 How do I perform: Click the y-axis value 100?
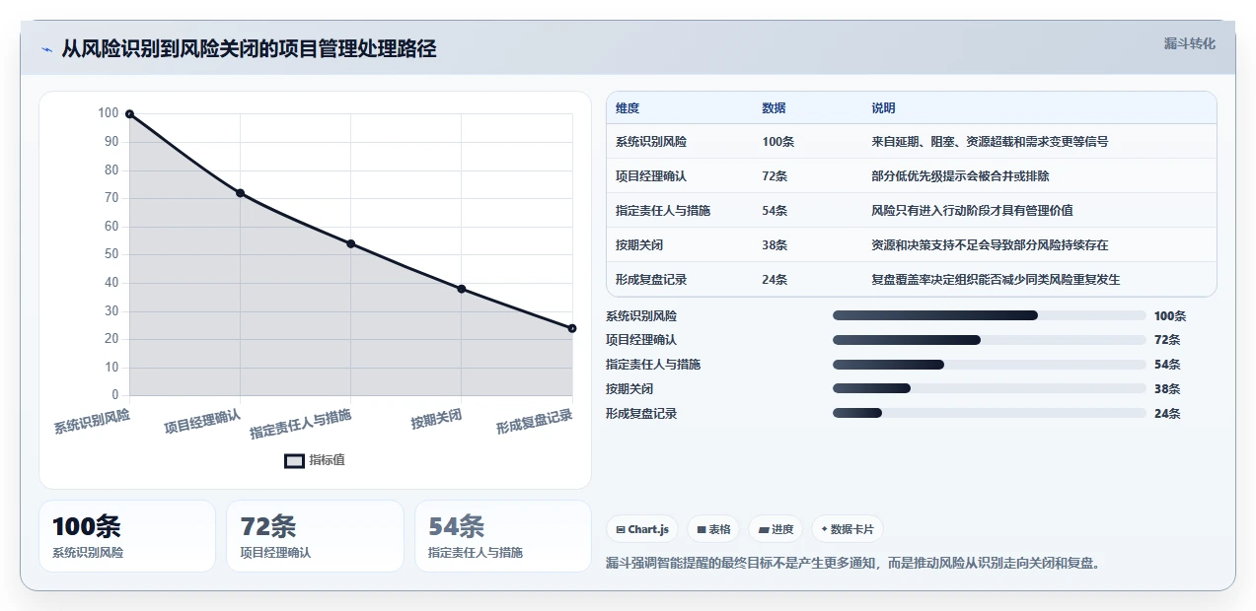tap(108, 113)
